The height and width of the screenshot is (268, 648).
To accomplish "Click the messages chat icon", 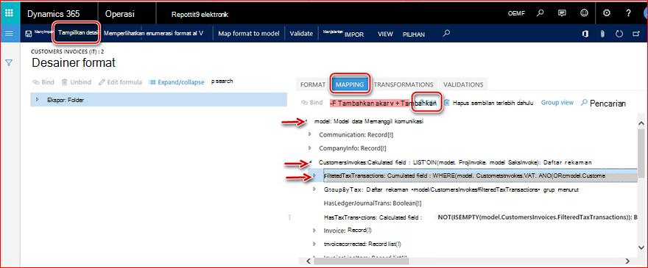I will click(562, 12).
